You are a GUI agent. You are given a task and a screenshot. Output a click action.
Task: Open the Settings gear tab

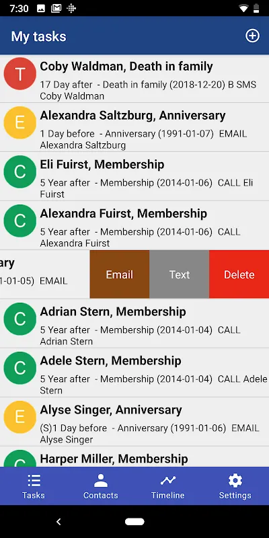235,486
